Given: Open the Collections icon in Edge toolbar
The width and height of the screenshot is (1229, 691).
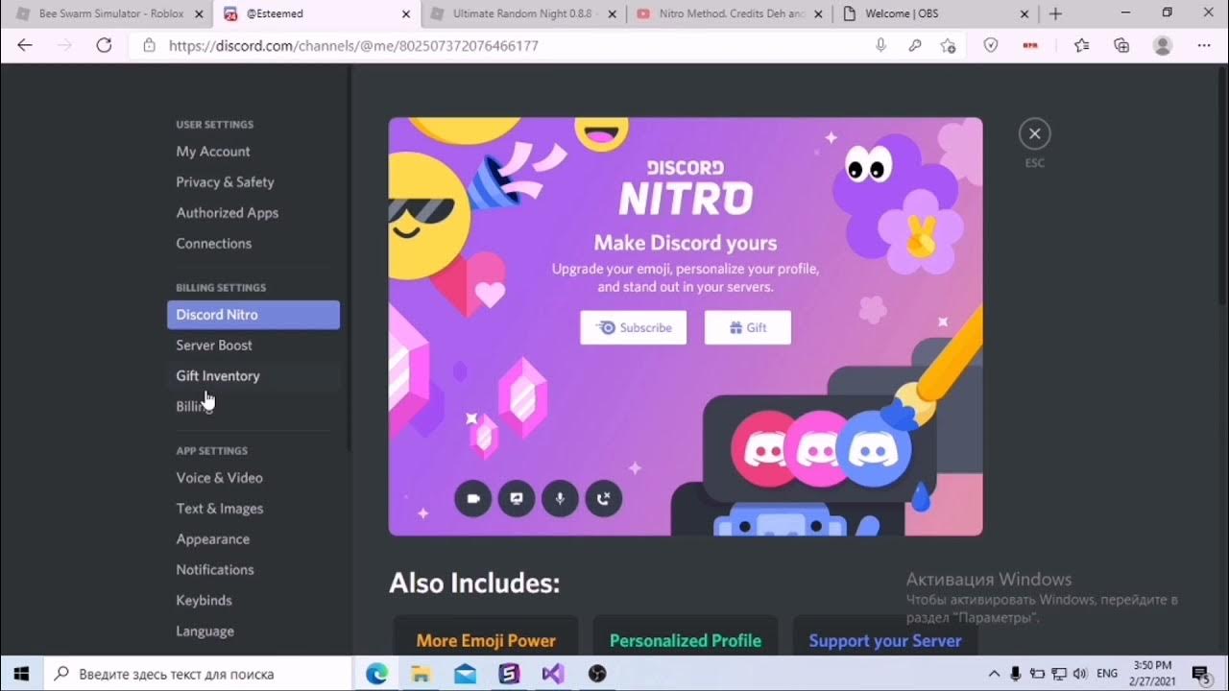Looking at the screenshot, I should coord(1121,45).
